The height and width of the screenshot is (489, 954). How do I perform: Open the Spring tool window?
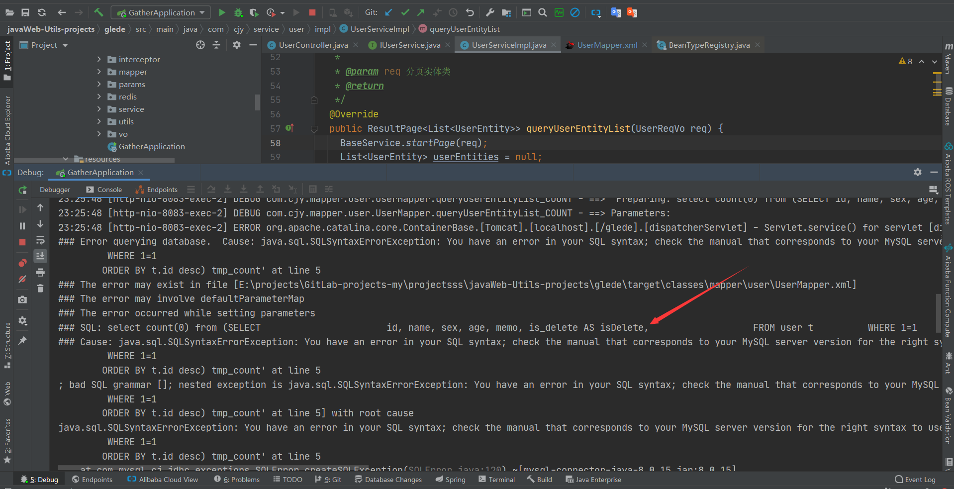(x=450, y=480)
